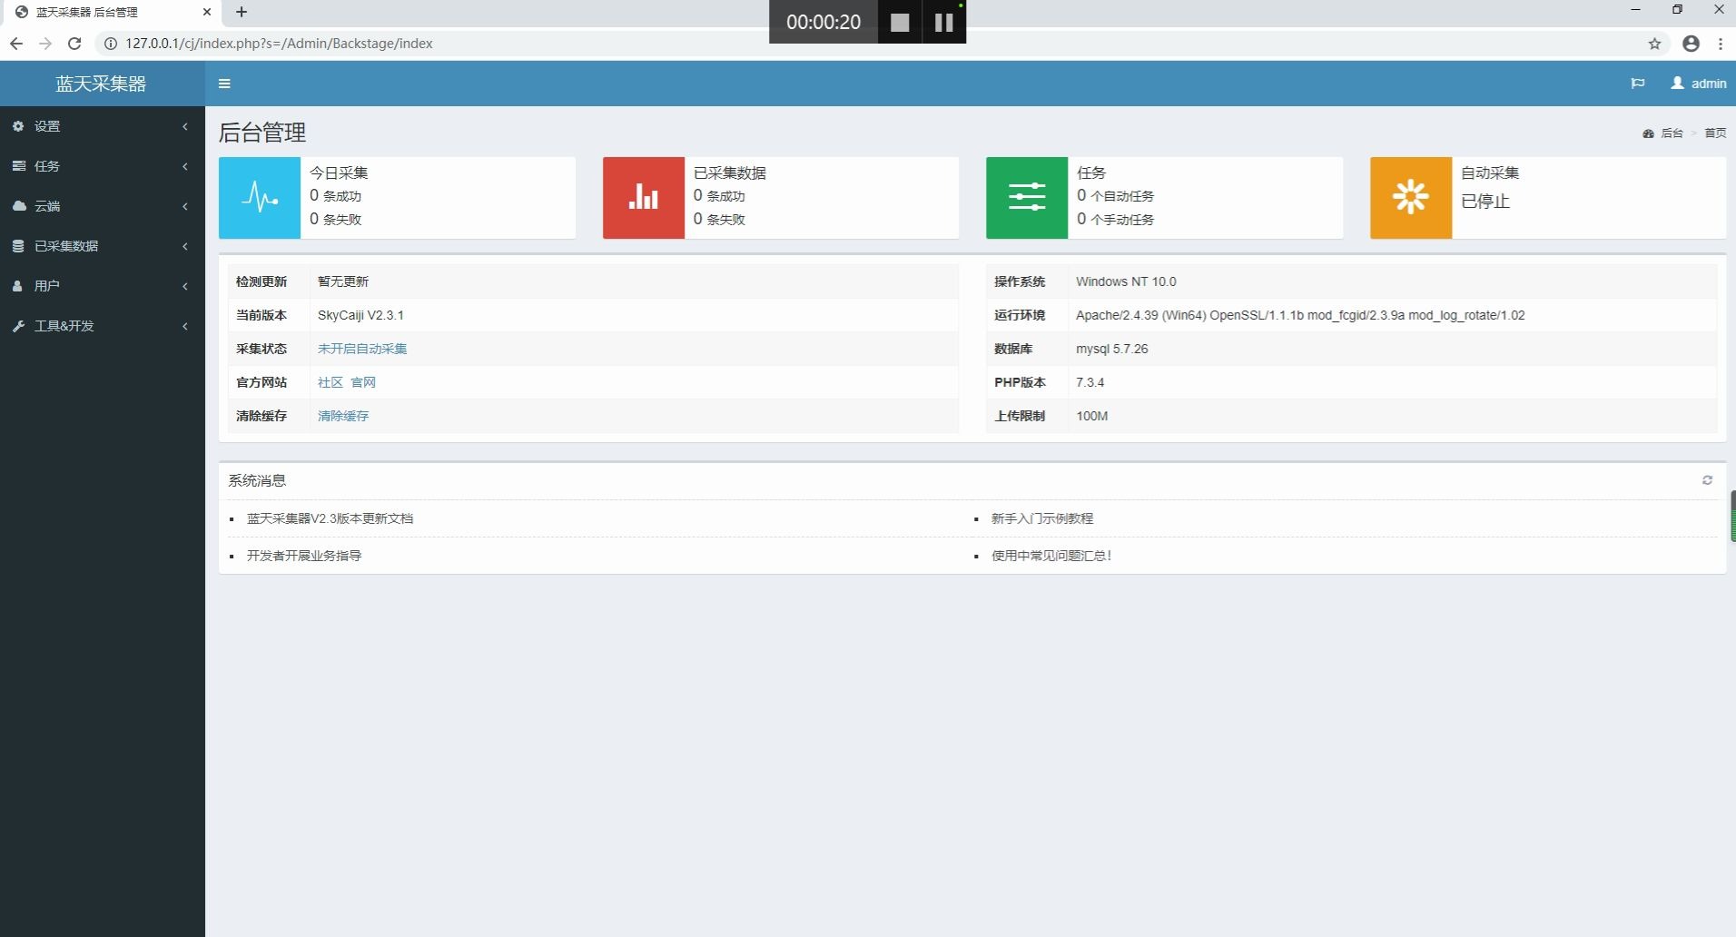
Task: Click the 已停止 auto-collect status
Action: (x=1485, y=201)
